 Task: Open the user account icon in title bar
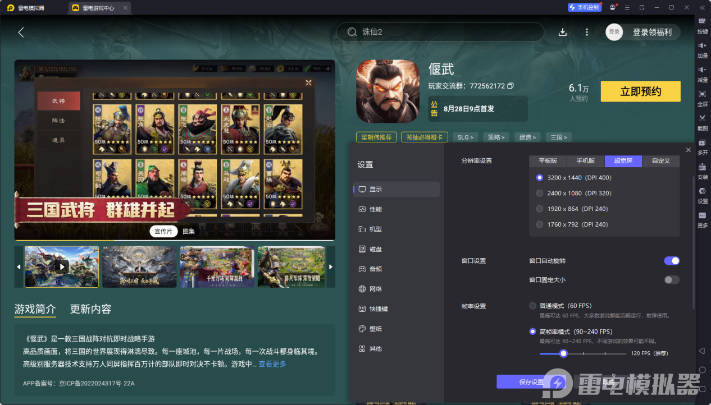click(x=612, y=7)
